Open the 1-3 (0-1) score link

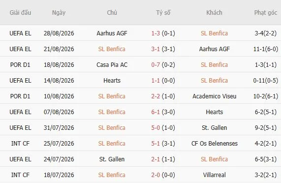tap(163, 33)
